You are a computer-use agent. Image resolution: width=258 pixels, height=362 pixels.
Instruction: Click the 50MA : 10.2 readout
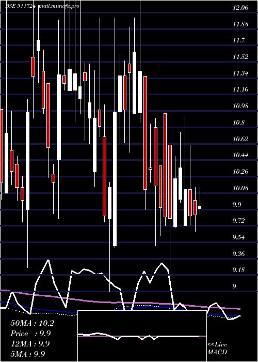click(32, 323)
